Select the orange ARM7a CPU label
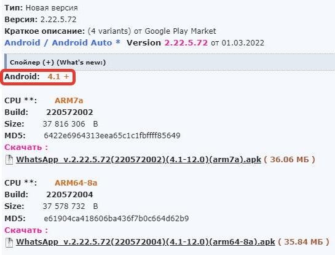The height and width of the screenshot is (255, 335). coord(69,101)
